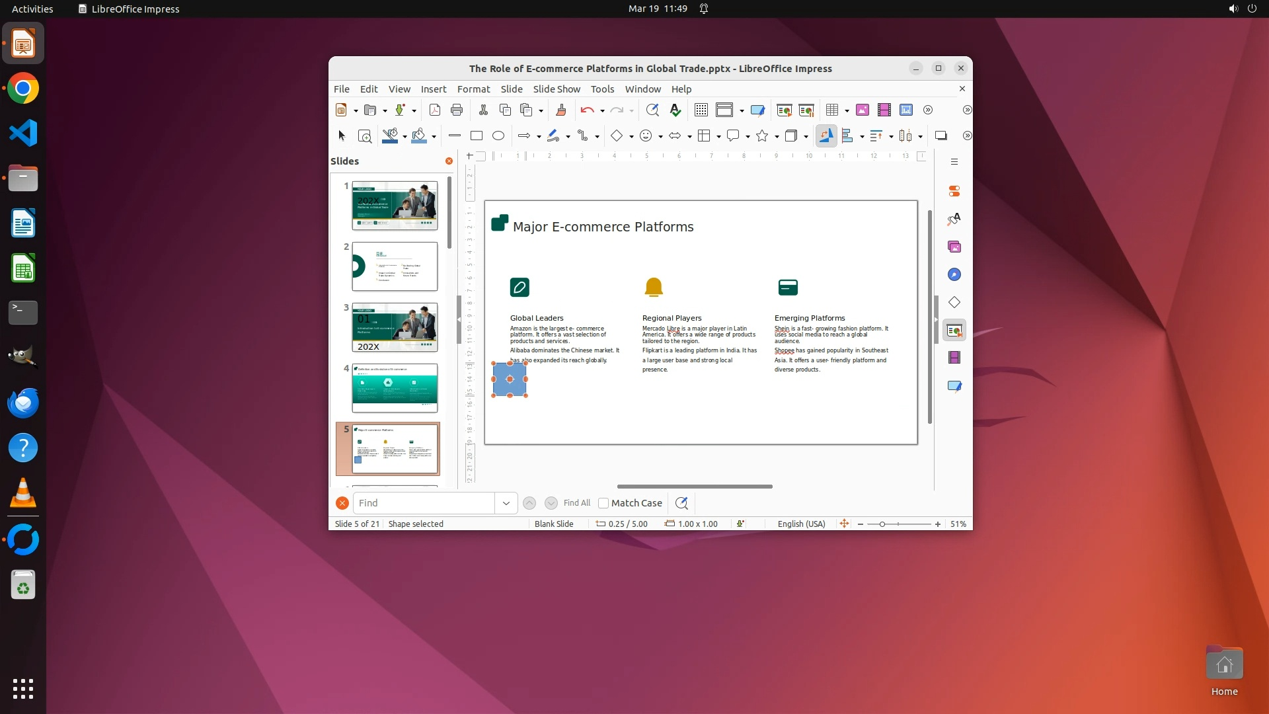
Task: Open the sidebar Gallery panel icon
Action: tap(954, 247)
